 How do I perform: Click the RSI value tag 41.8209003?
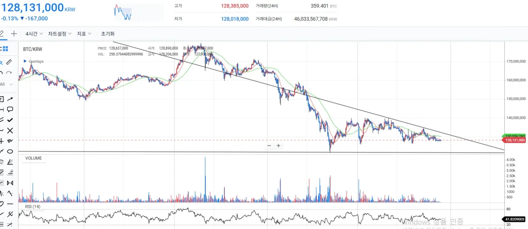(513, 218)
